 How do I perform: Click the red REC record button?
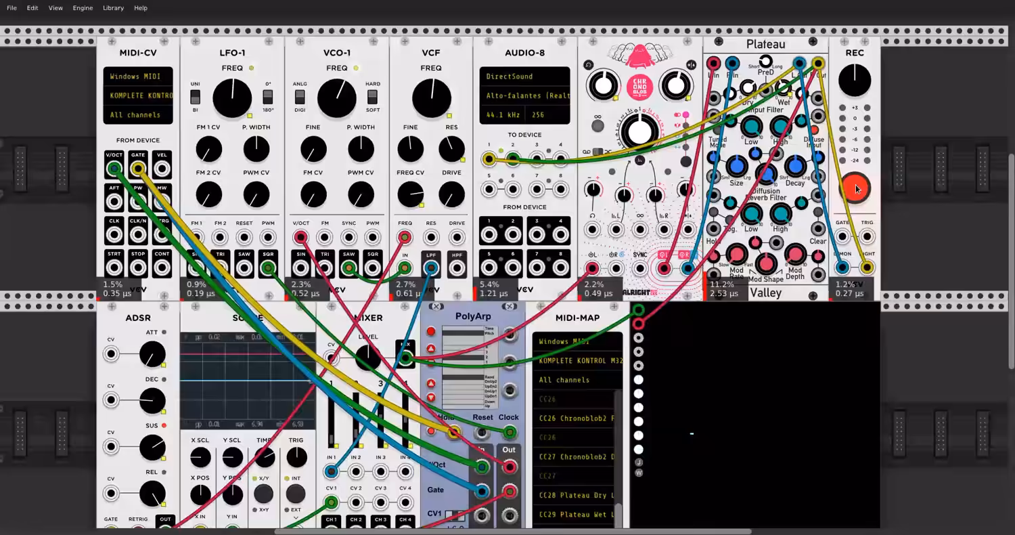(855, 188)
